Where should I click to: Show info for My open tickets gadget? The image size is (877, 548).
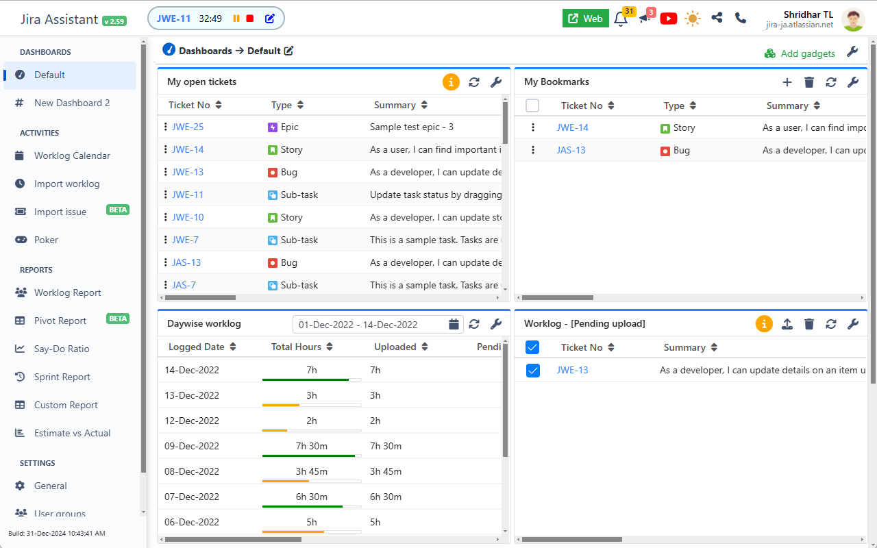point(451,82)
